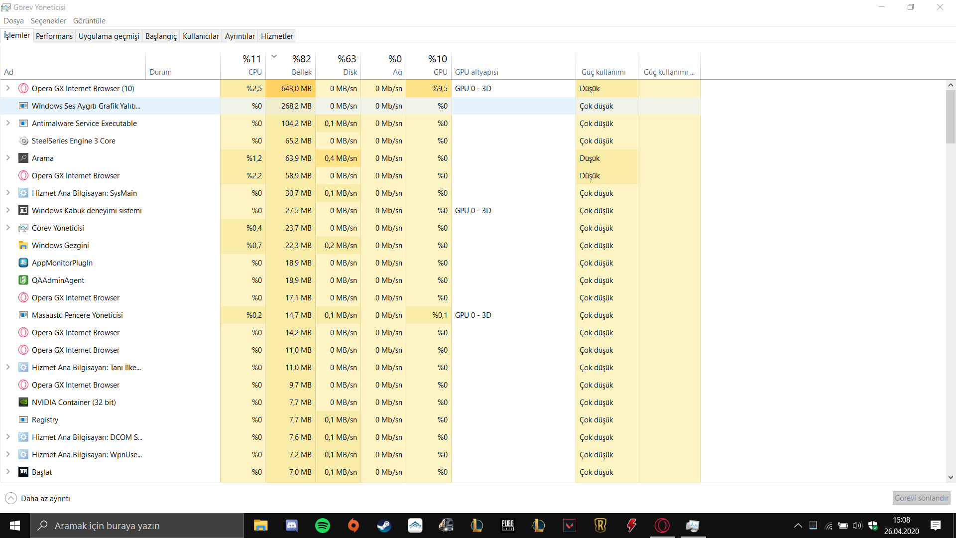Expand Hizmet Ana Bilgisayarı: Tanı İlke row
956x538 pixels.
(8, 368)
